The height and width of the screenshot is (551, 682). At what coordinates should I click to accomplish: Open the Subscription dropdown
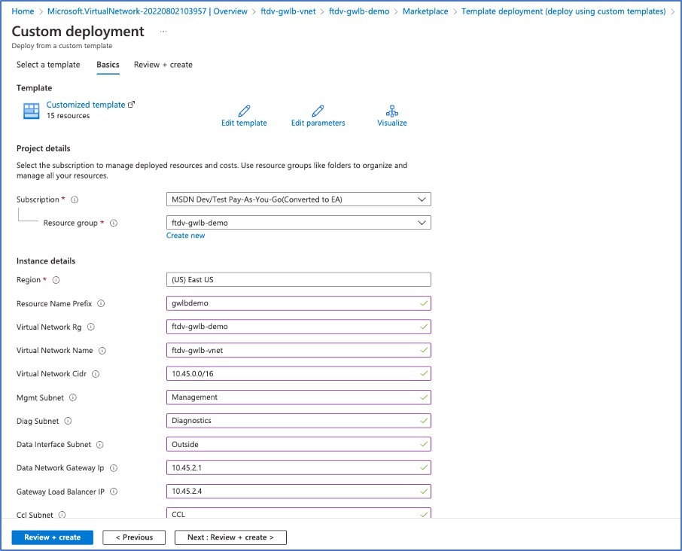coord(423,199)
